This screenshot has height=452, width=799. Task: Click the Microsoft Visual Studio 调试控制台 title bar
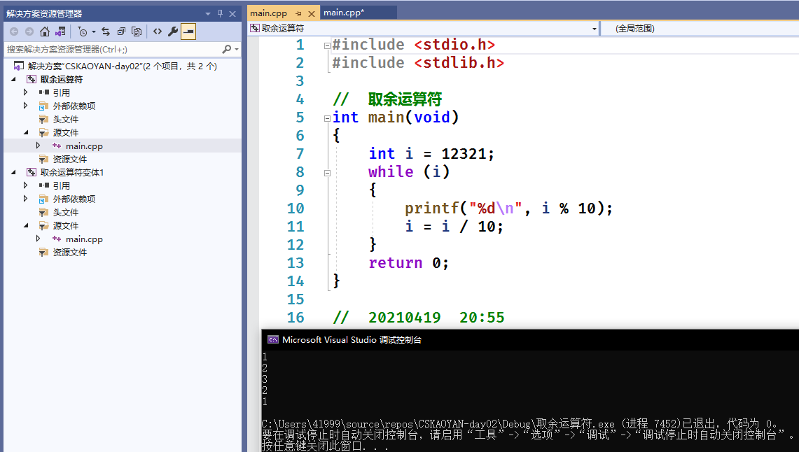pyautogui.click(x=530, y=339)
